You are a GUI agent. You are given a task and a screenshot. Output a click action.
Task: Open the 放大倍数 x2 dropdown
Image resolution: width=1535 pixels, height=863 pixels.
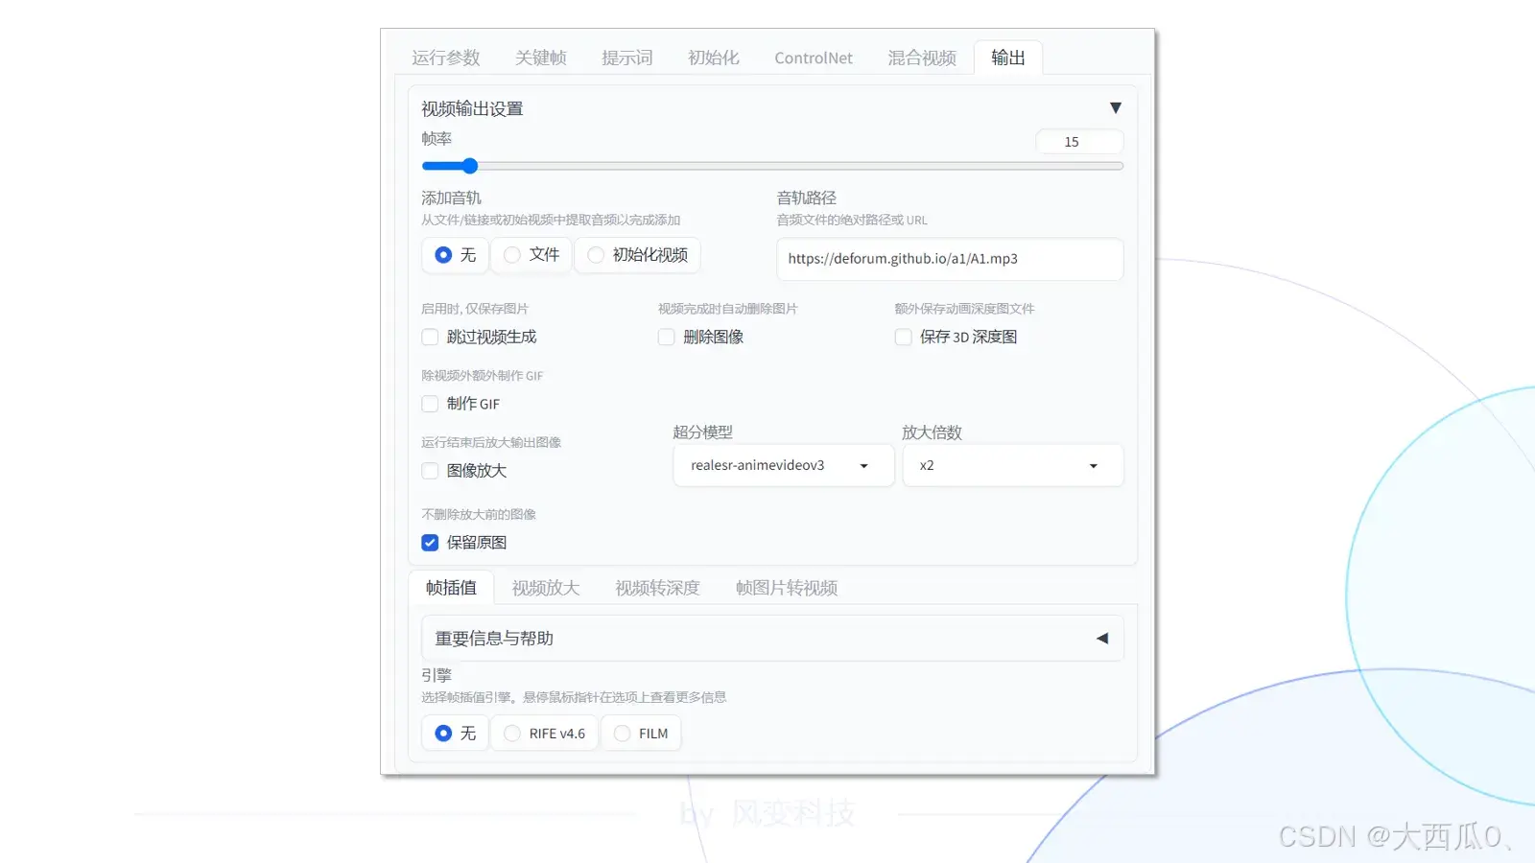point(1012,465)
